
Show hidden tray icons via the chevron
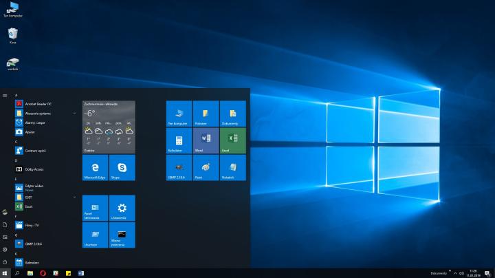(455, 273)
